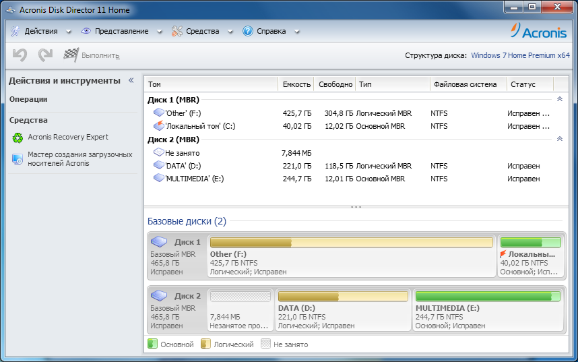Select the Disk 2 icon in the disk map
This screenshot has width=578, height=362.
point(159,295)
